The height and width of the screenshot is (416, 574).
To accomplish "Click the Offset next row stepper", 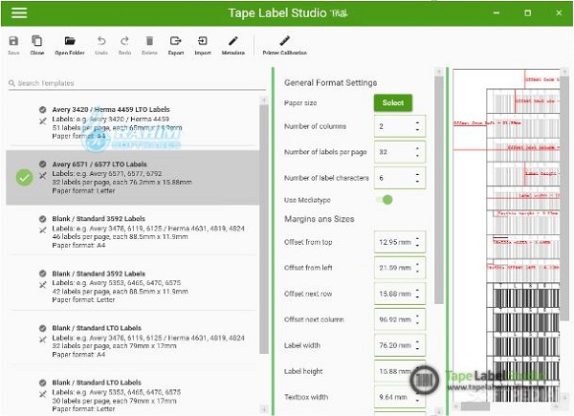I will click(x=417, y=294).
